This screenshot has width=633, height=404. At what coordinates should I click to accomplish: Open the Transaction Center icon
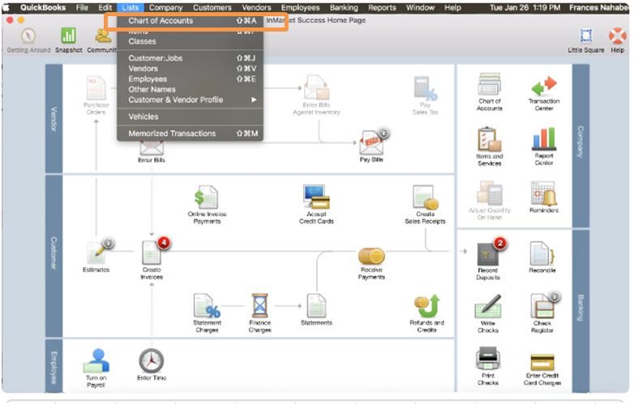point(544,86)
